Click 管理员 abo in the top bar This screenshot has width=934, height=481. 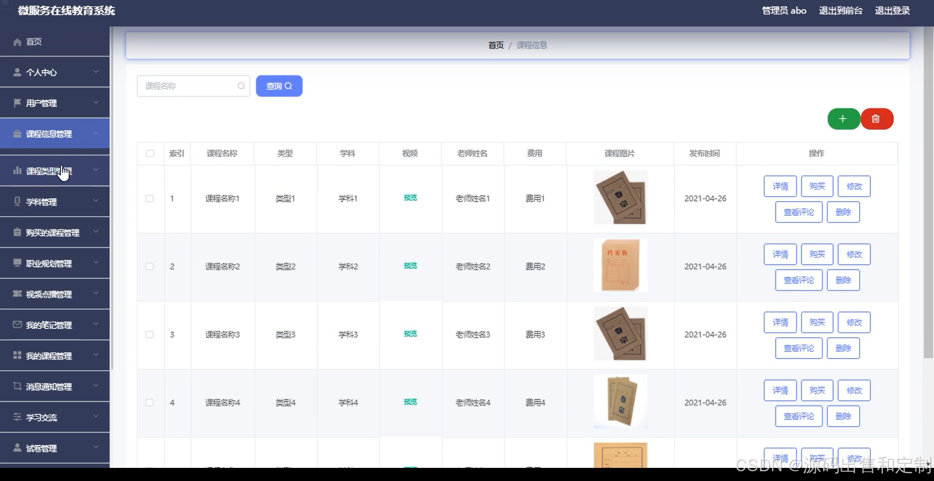pyautogui.click(x=784, y=11)
